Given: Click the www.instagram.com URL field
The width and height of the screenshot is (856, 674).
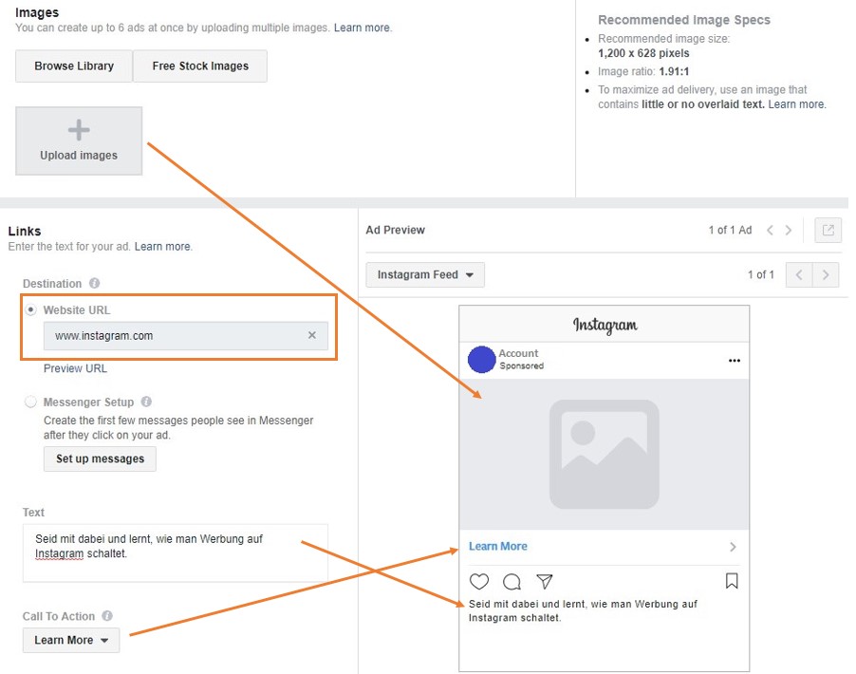Looking at the screenshot, I should [x=186, y=335].
